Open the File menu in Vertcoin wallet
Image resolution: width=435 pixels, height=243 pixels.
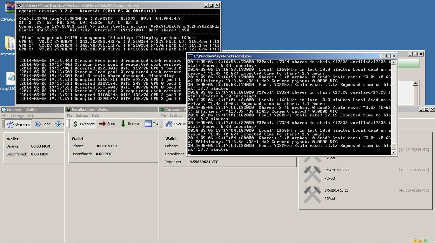click(163, 115)
